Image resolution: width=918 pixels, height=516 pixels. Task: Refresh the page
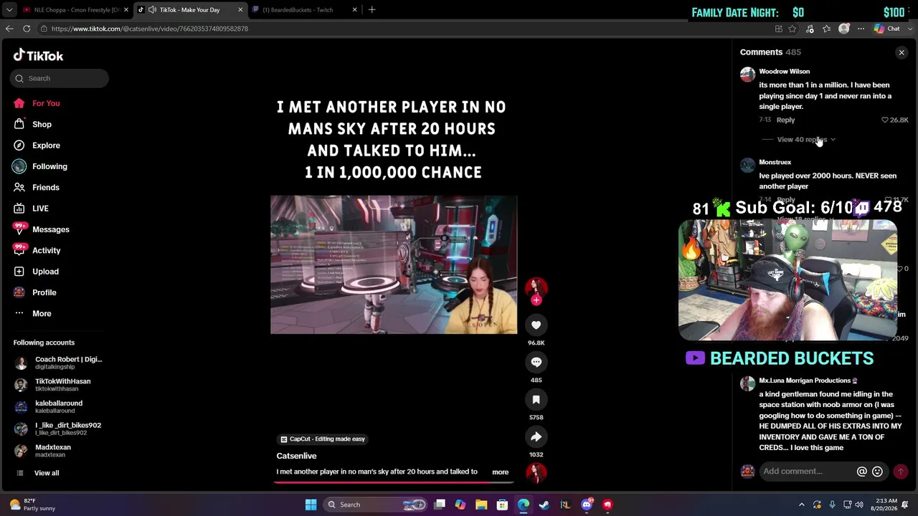pos(27,29)
